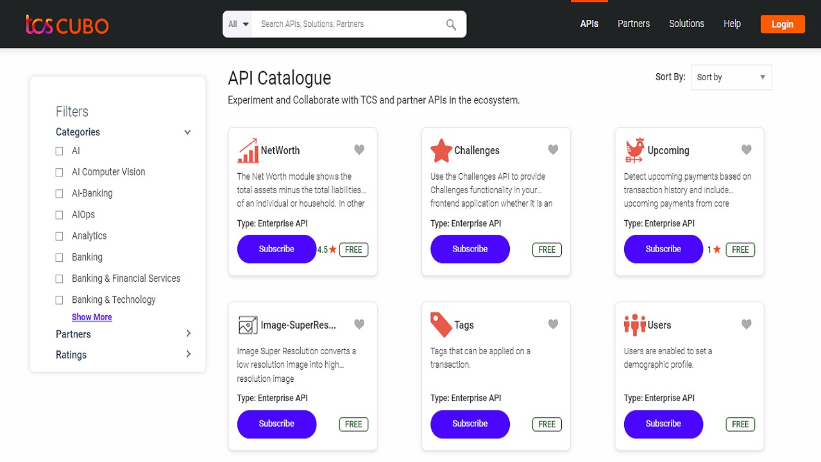Click the Login button

(x=783, y=24)
